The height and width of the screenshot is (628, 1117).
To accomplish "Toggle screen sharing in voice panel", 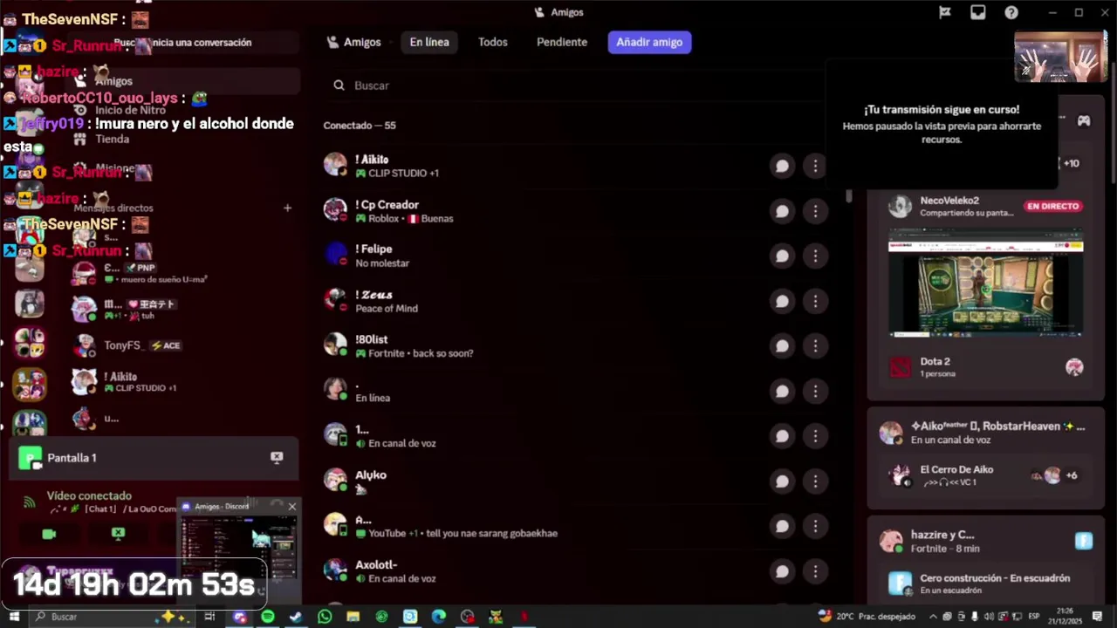I will pyautogui.click(x=118, y=534).
